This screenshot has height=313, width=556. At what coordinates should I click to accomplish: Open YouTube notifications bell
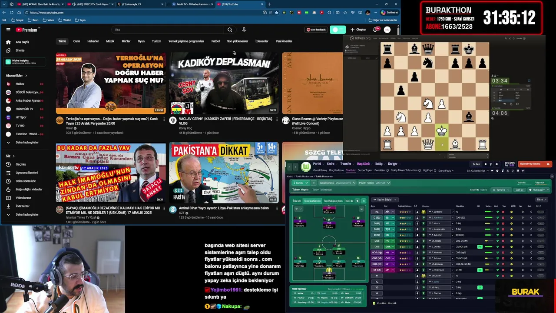coord(376,30)
